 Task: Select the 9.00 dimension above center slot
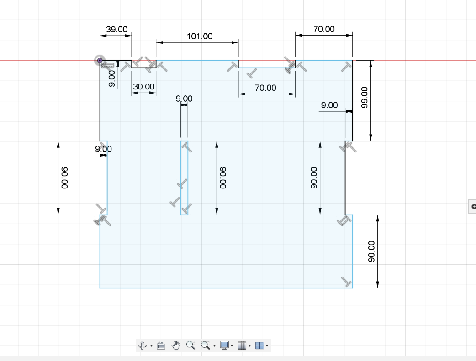pyautogui.click(x=184, y=99)
